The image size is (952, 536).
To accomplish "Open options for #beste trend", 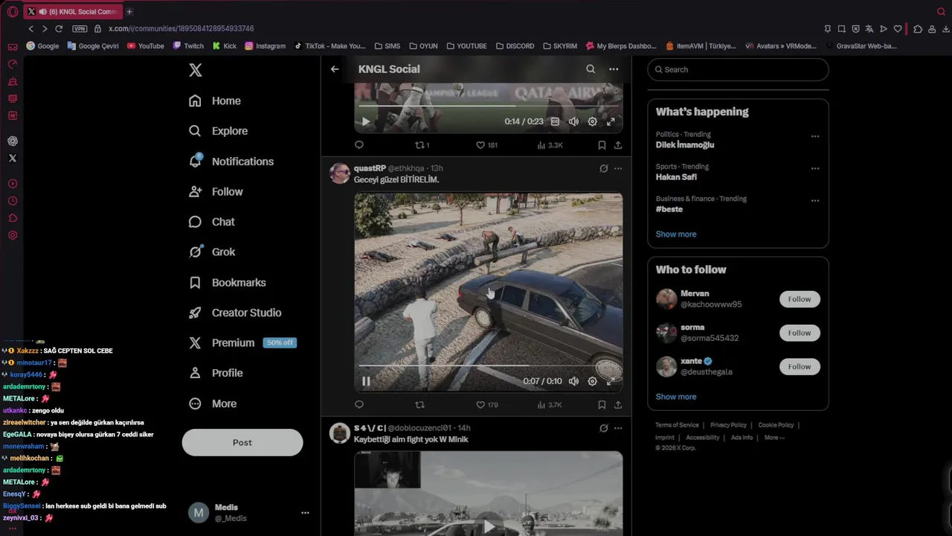I will point(815,200).
